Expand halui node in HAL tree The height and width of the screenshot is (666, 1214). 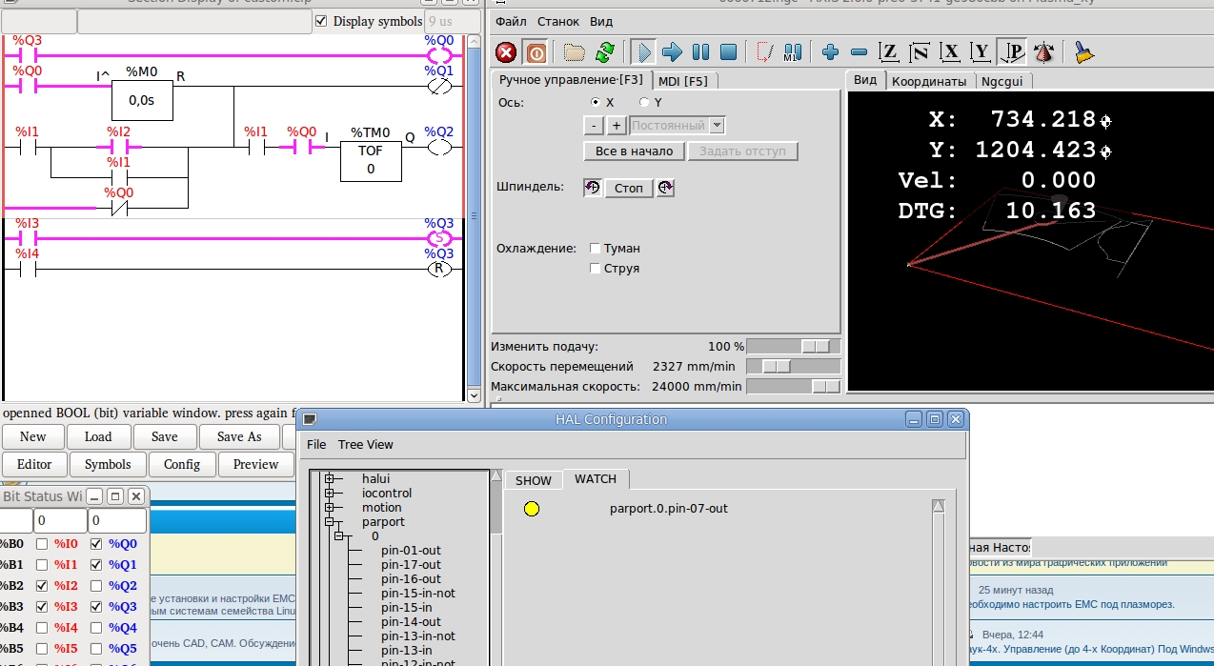pos(330,479)
